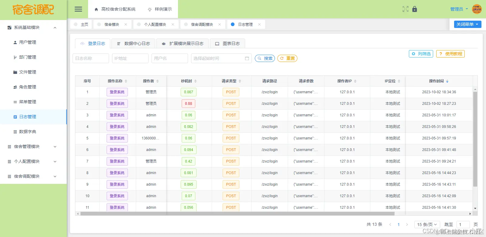Close the 宿舍模块 tab
The image size is (486, 237).
coord(126,24)
